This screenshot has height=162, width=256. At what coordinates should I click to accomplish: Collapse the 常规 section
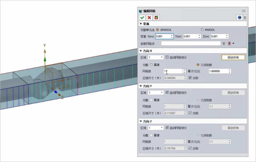click(141, 24)
